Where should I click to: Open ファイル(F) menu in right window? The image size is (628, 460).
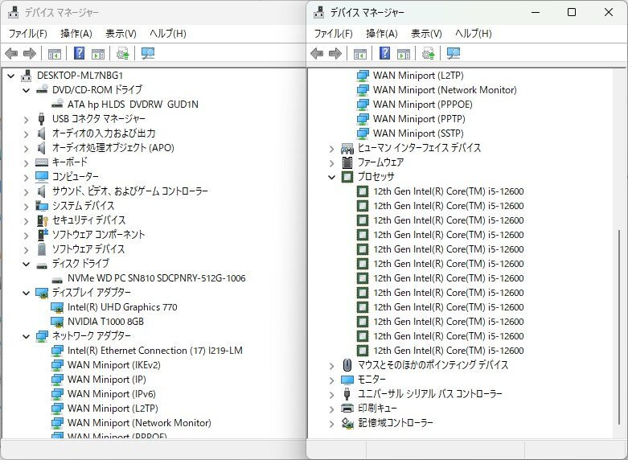[x=333, y=34]
